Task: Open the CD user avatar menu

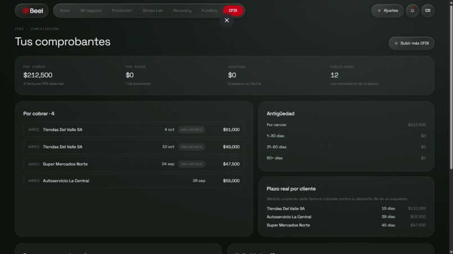Action: 428,11
